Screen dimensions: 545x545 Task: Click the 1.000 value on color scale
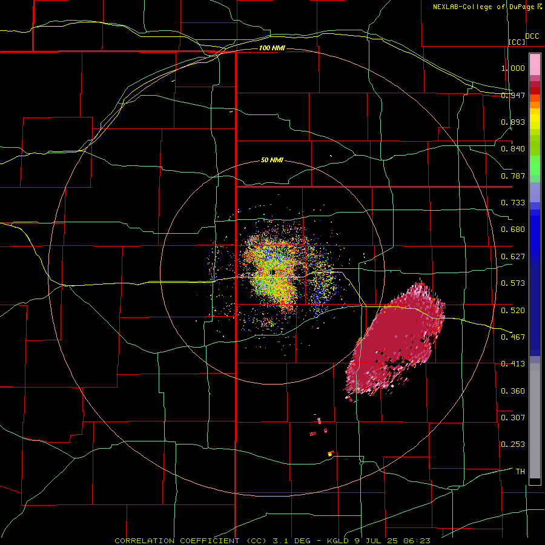pos(513,68)
